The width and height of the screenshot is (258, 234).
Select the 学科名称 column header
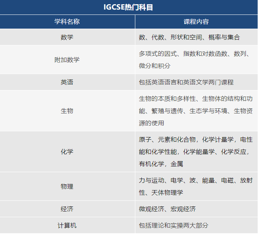(x=67, y=22)
